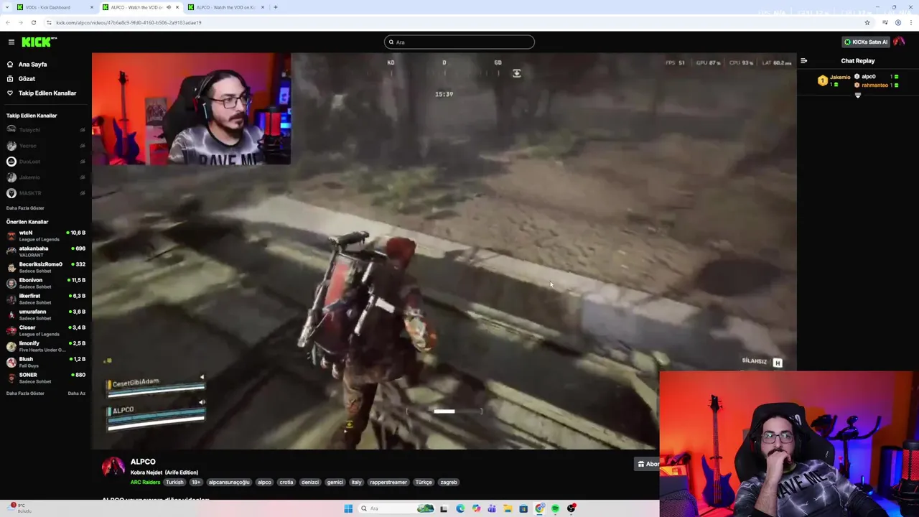
Task: Open Ebonivon channel
Action: [46, 283]
